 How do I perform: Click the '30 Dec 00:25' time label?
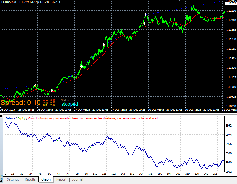point(138,110)
